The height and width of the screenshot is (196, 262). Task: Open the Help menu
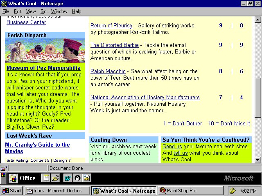point(77,11)
